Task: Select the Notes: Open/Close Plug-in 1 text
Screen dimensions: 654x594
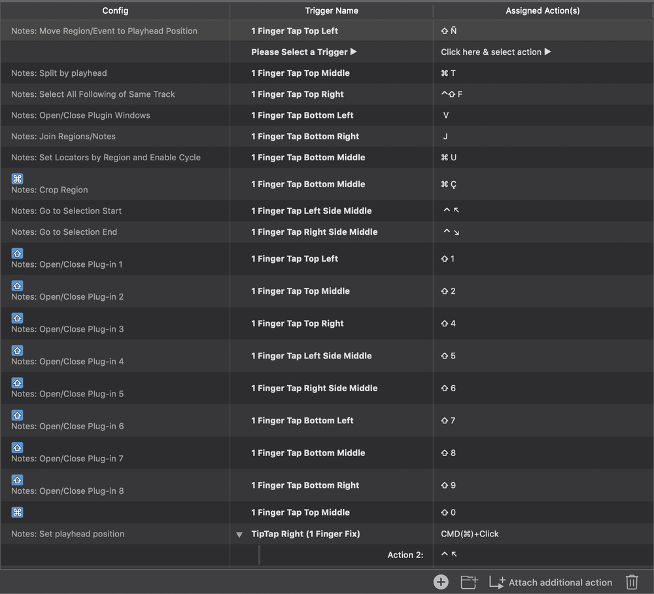Action: point(67,264)
